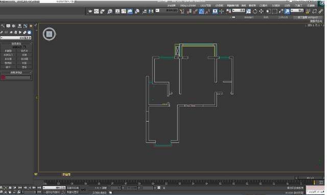Image resolution: width=327 pixels, height=195 pixels.
Task: Choose the Bind to Space Warp tool
Action: click(308, 11)
